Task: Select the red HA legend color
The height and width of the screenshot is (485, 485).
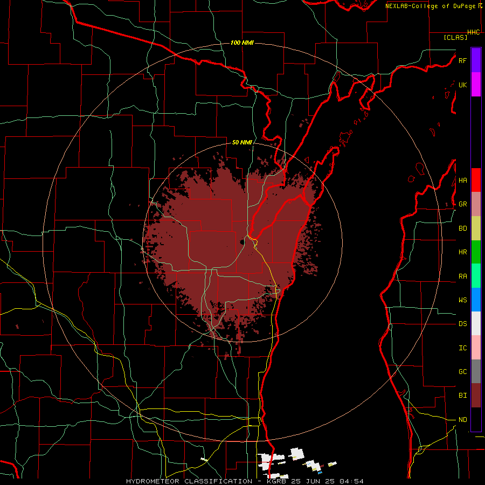Action: click(476, 180)
